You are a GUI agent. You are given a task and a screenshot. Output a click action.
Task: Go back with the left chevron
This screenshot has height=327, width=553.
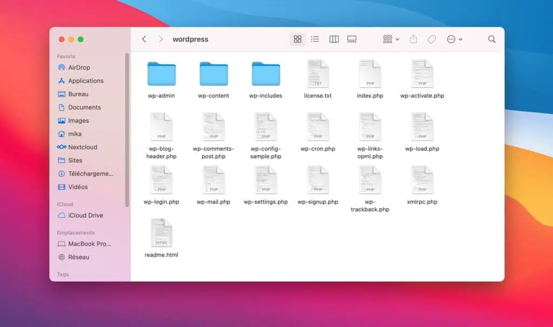click(144, 39)
